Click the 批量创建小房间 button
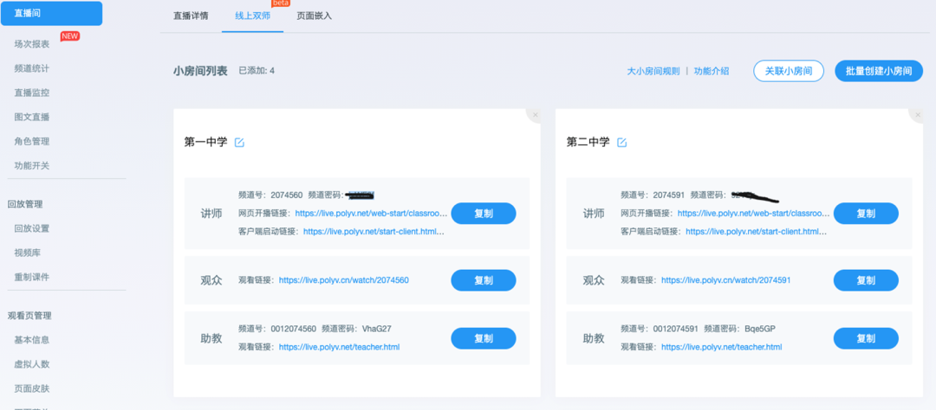 point(878,71)
